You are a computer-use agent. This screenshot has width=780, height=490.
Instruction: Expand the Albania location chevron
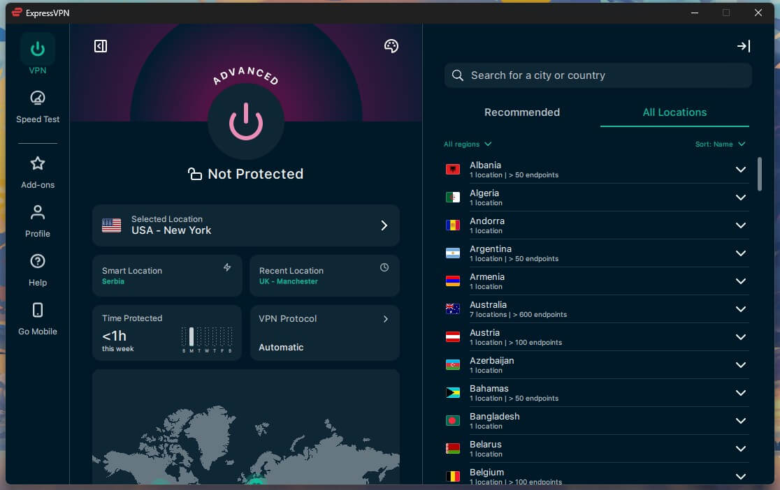point(740,170)
